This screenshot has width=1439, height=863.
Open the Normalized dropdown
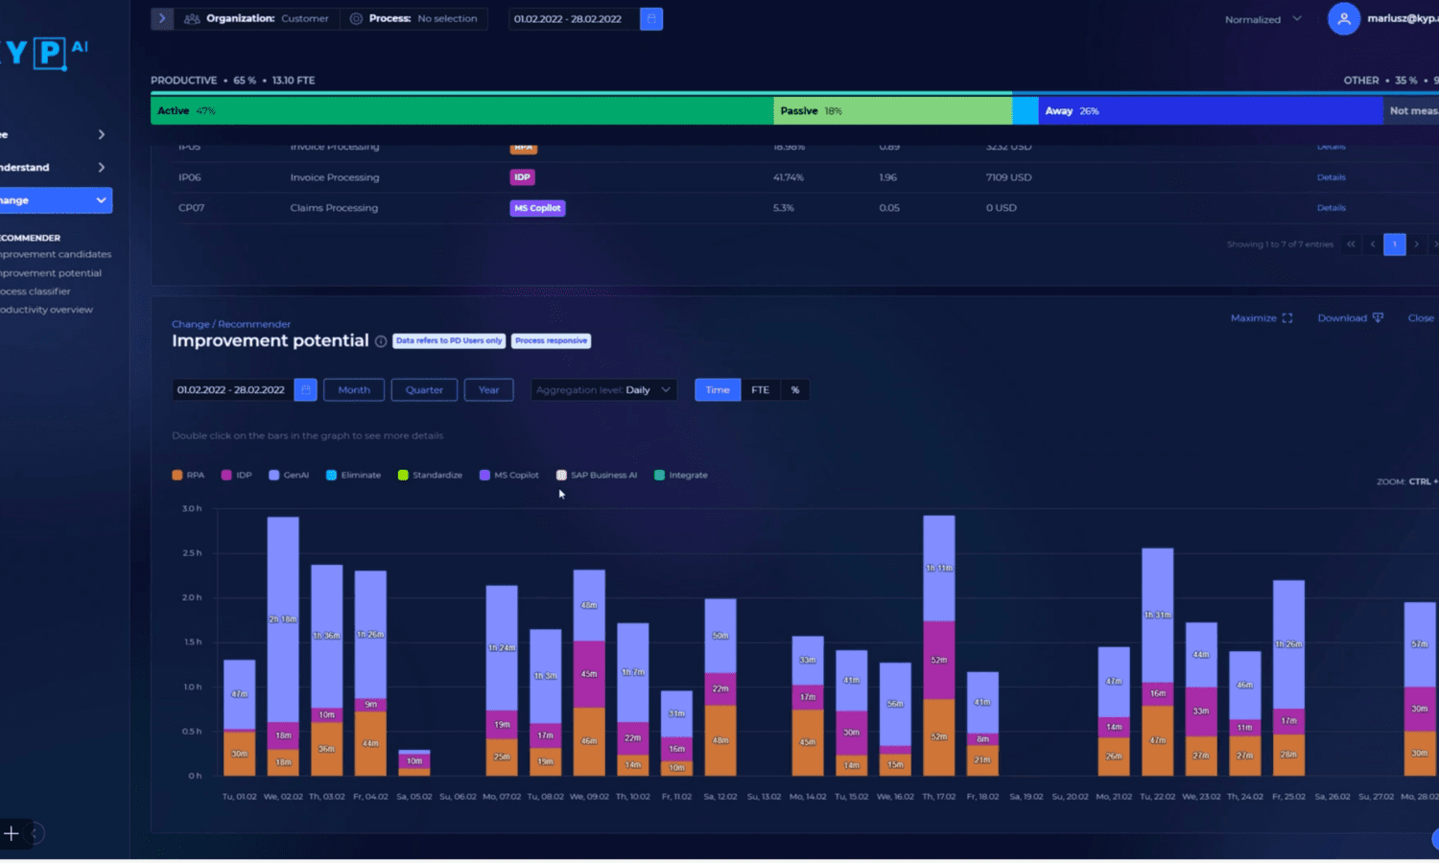pyautogui.click(x=1262, y=18)
